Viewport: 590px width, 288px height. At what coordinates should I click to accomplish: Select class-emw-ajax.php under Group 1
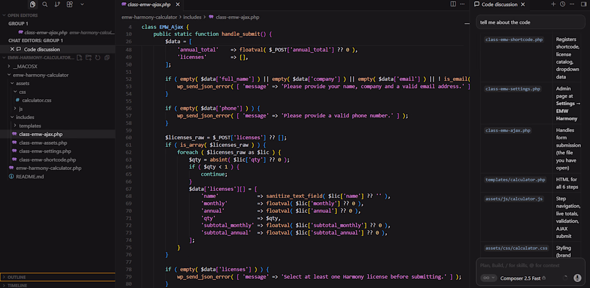coord(57,32)
